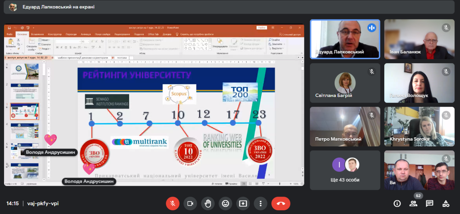Leave the call with red hang-up button

(x=281, y=203)
